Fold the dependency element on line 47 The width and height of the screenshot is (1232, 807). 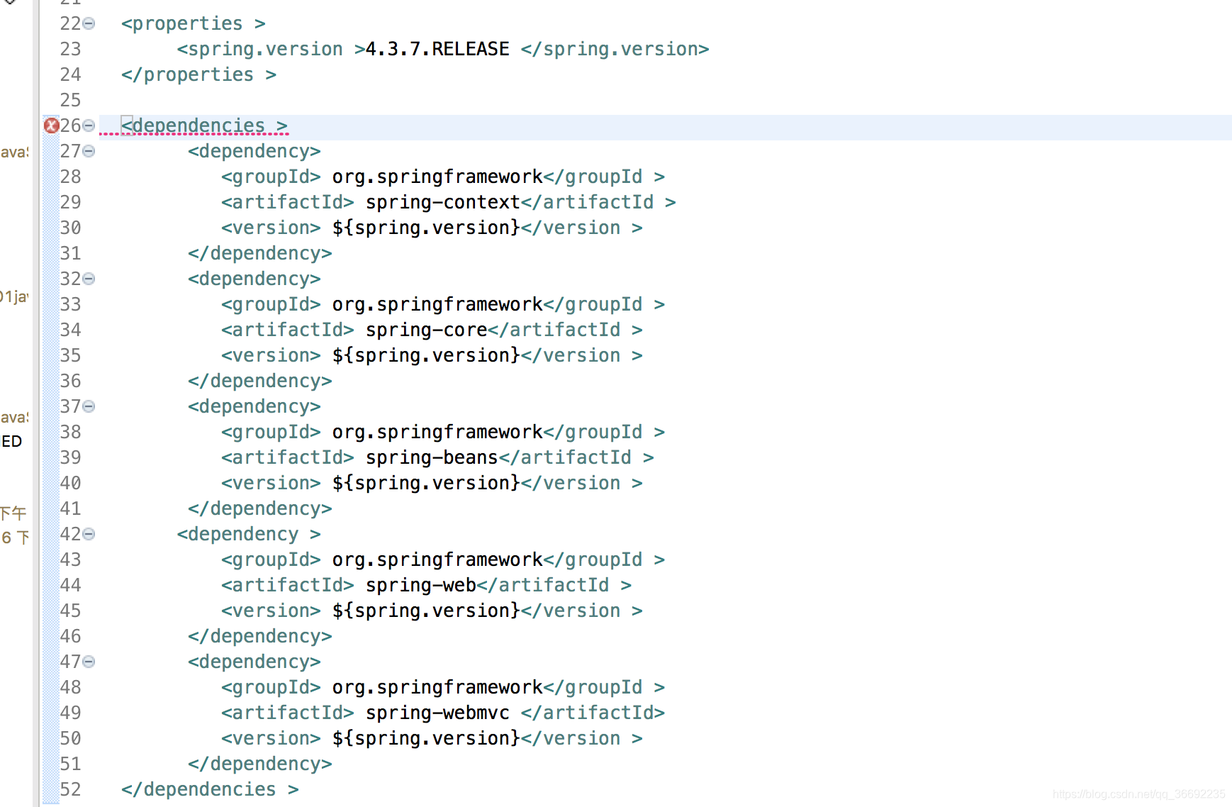point(89,662)
